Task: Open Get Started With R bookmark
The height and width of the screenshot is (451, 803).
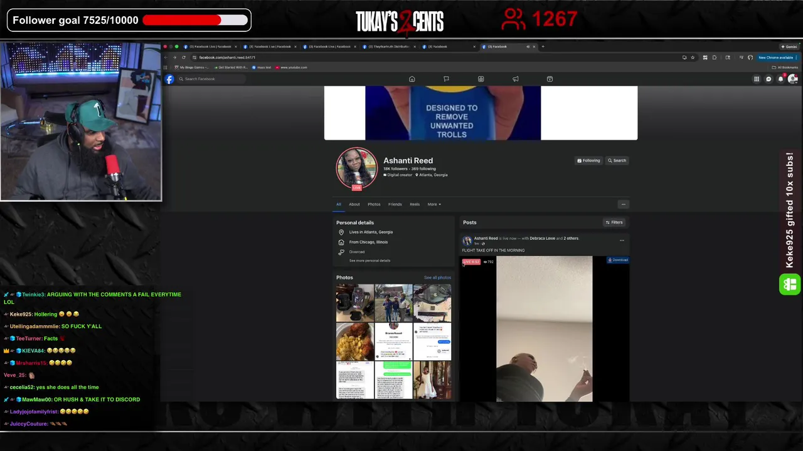Action: click(x=231, y=67)
